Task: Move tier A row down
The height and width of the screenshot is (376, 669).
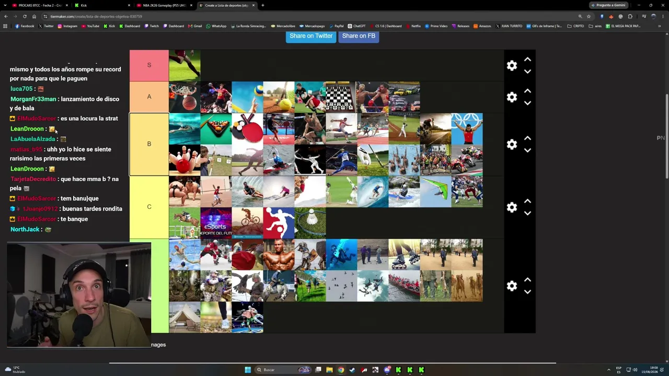Action: pos(527,103)
